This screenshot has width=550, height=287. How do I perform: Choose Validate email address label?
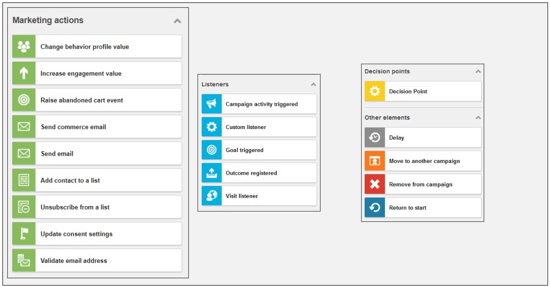(x=74, y=261)
